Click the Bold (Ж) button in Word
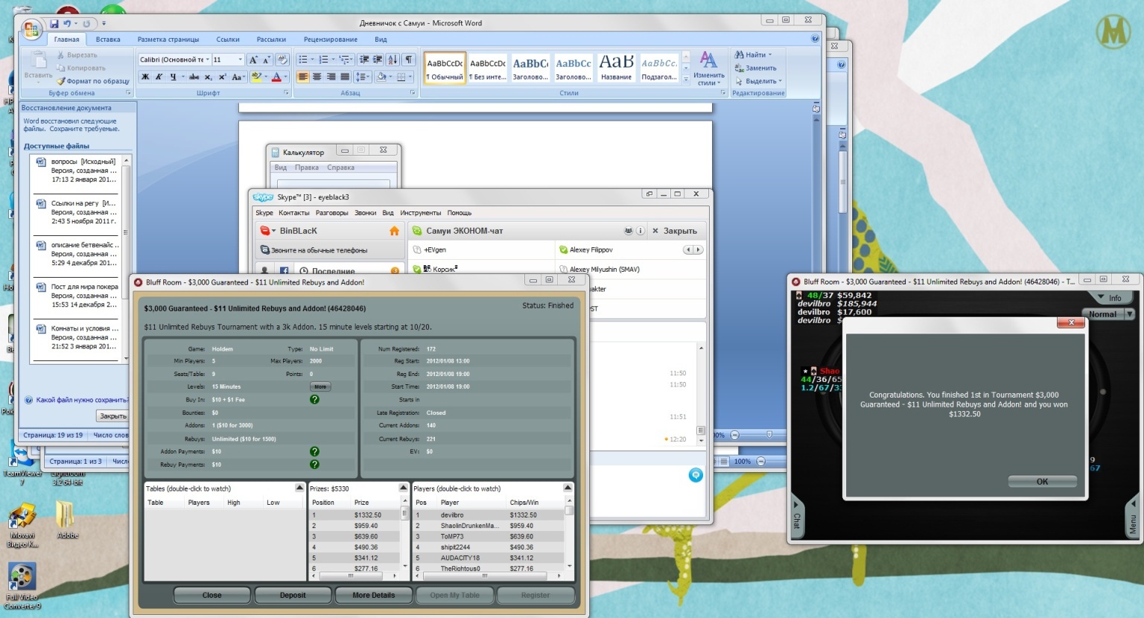 coord(145,77)
